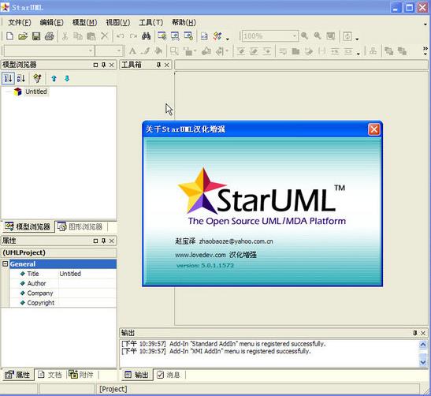Toggle pin on the output panel

point(415,333)
